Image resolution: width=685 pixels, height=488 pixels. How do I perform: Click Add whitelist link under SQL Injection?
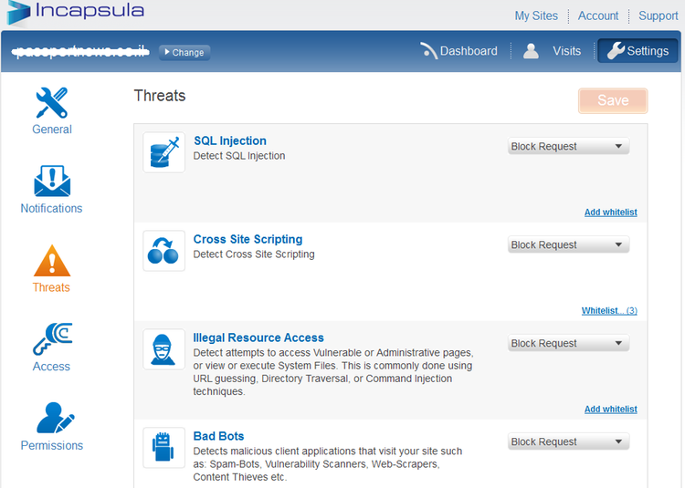(610, 213)
